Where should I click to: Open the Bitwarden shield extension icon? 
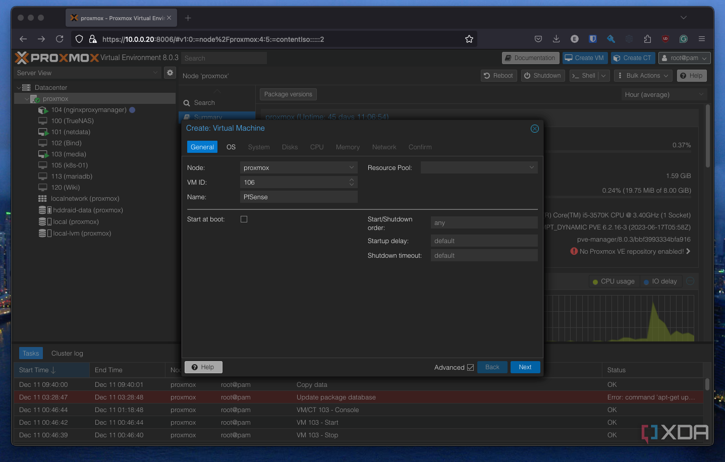click(x=593, y=39)
